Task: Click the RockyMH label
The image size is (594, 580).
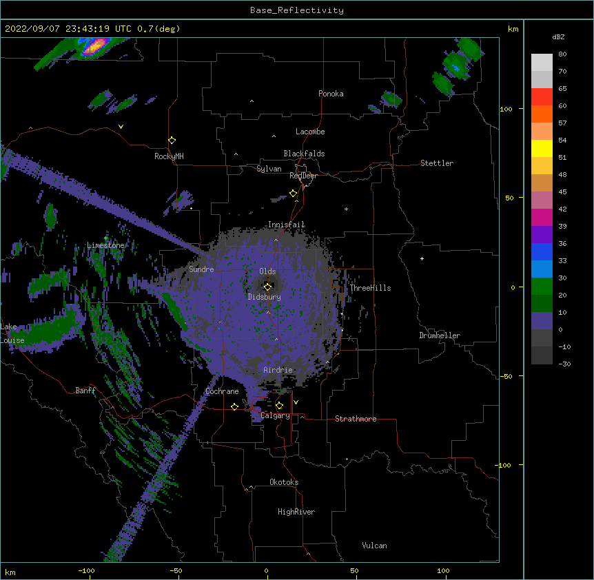Action: click(169, 156)
